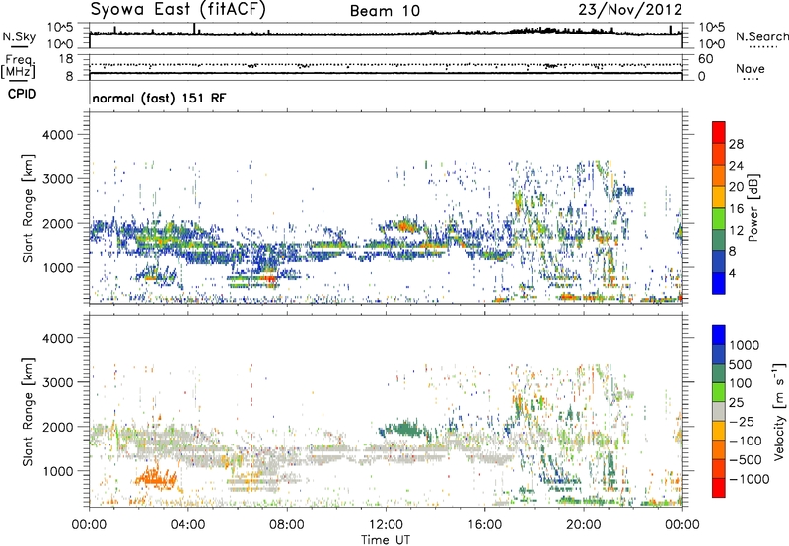Click 'Slant Range [km]' label of power plot

click(28, 208)
